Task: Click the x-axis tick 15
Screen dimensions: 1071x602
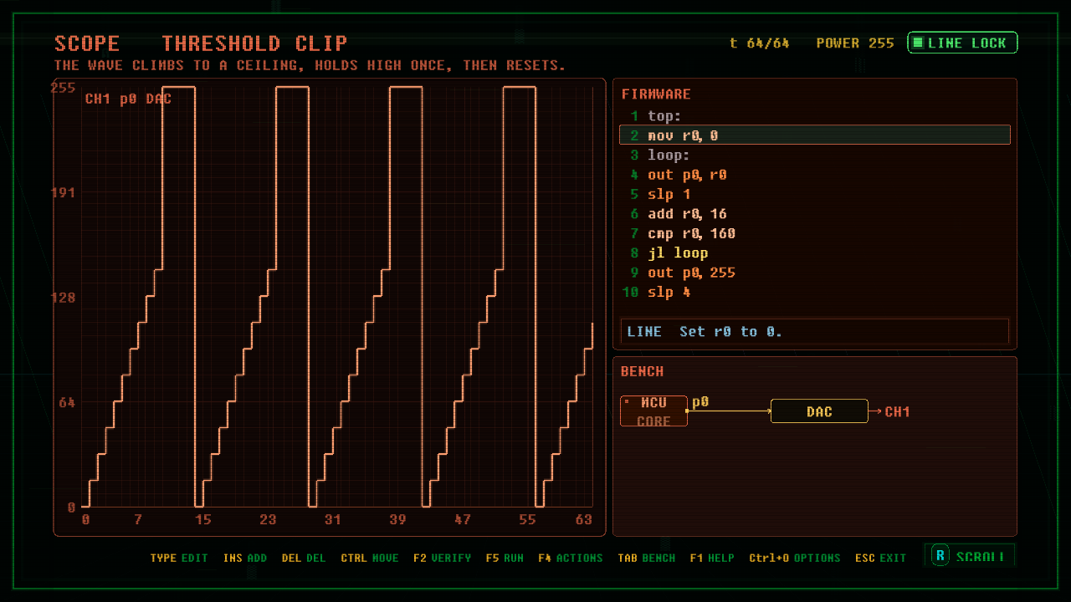Action: point(203,520)
